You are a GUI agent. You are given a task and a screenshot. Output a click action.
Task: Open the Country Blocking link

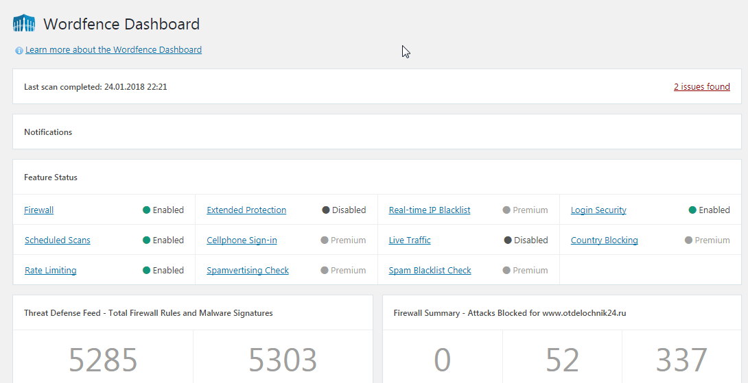coord(604,240)
